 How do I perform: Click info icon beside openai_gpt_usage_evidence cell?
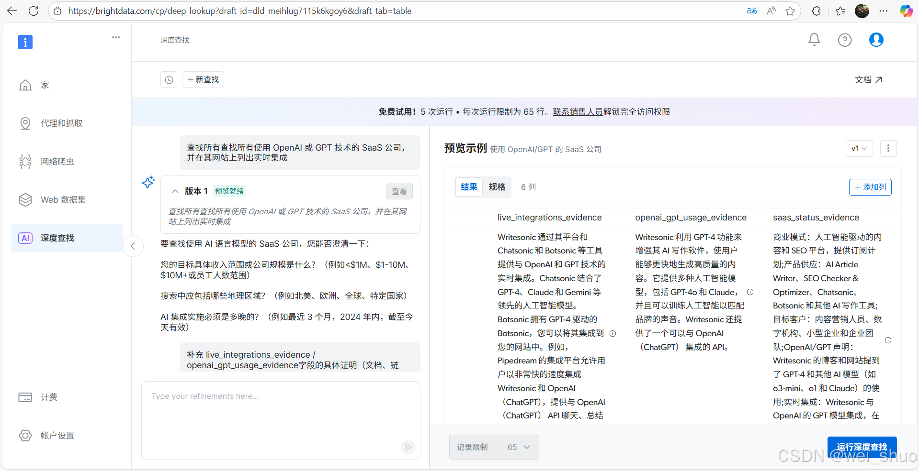pos(750,292)
